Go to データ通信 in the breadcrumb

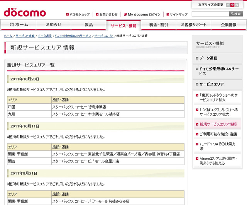(45, 36)
